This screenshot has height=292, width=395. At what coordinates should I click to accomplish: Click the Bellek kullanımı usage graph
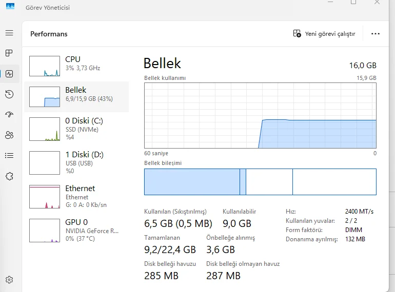(x=260, y=115)
